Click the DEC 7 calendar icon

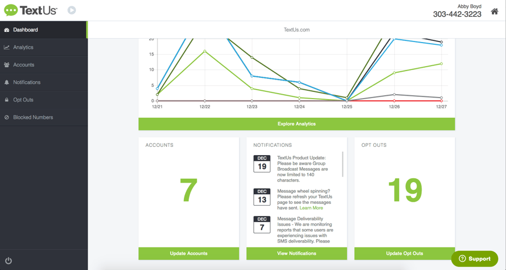point(261,225)
